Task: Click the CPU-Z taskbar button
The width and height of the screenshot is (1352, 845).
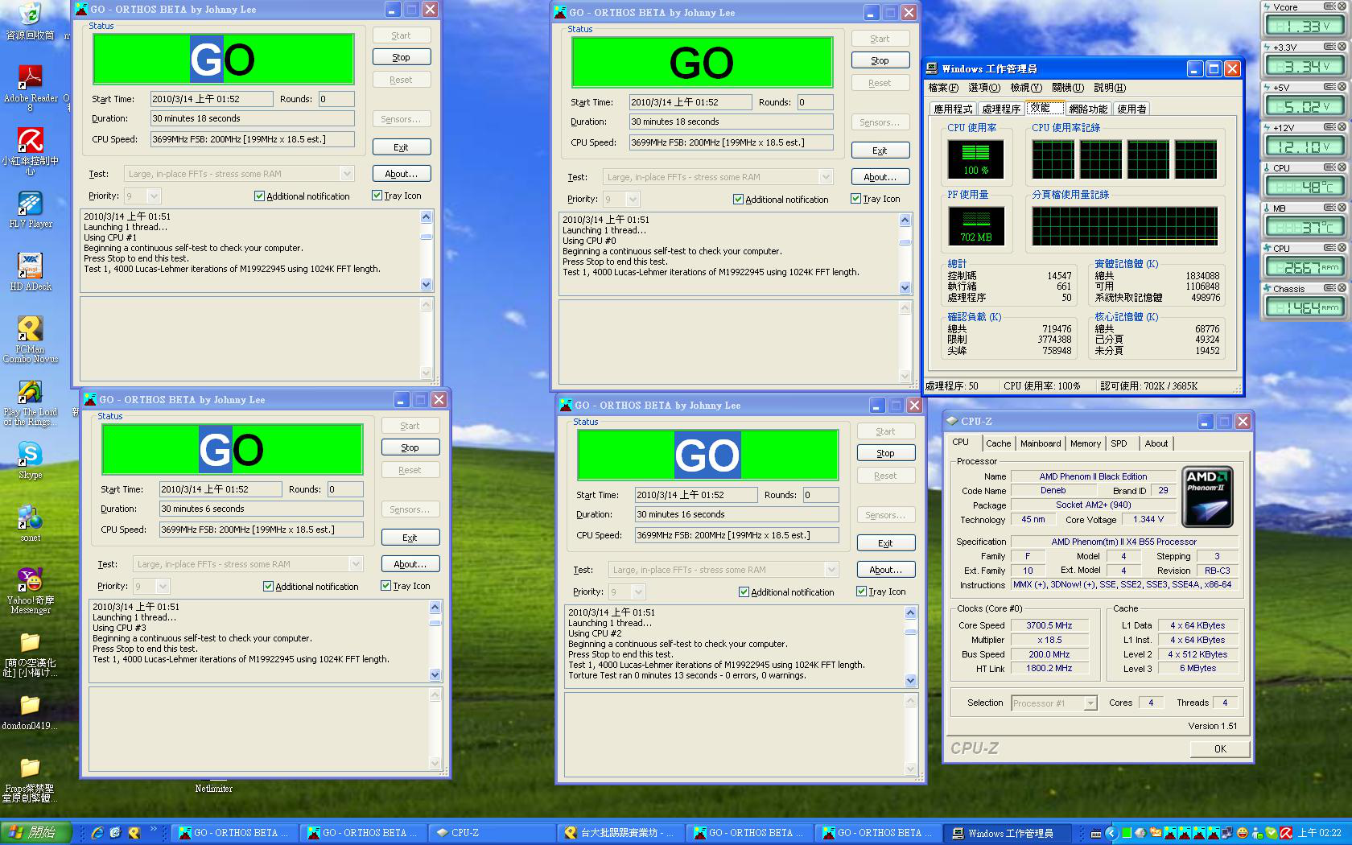Action: click(x=464, y=833)
